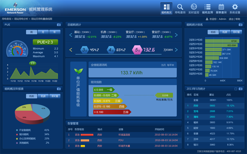Click the 退出 logout link

click(231, 19)
